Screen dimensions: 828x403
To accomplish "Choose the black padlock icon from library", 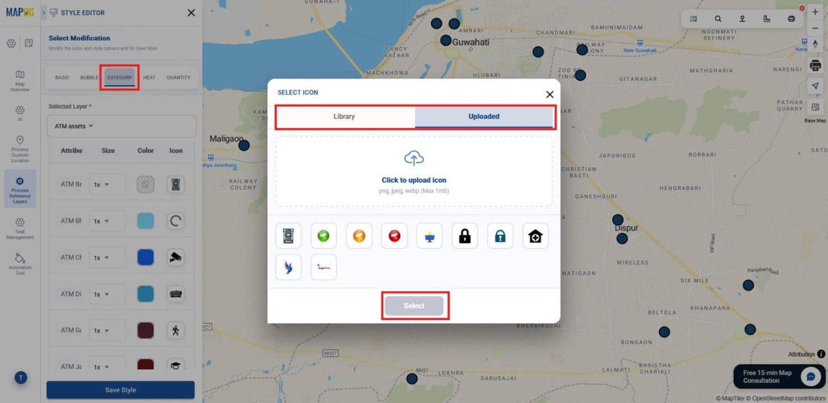I will pos(464,236).
